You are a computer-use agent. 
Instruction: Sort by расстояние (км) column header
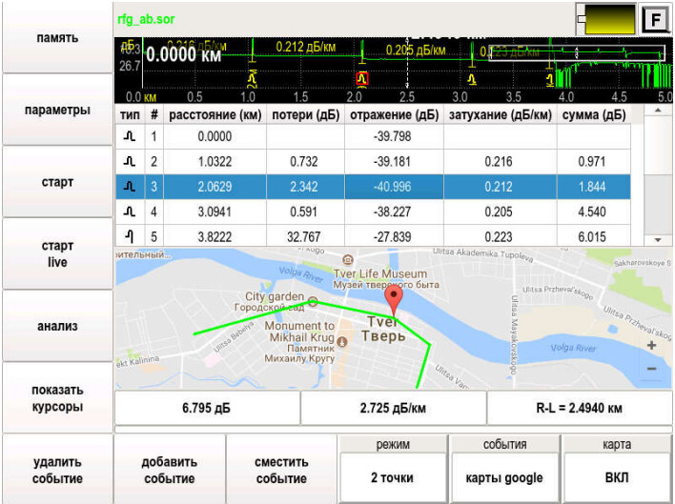point(214,114)
